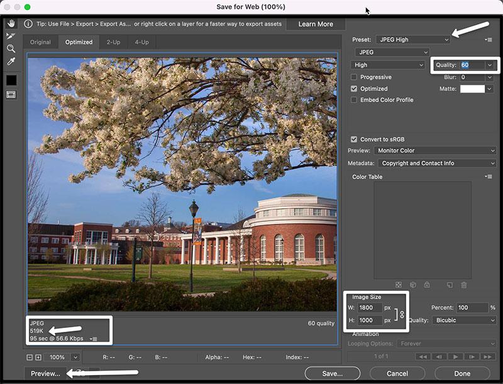
Task: Select the Zoom tool
Action: 11,48
